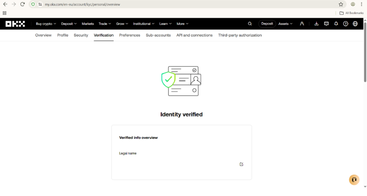The image size is (367, 196).
Task: Open the support headset chat button
Action: point(354,180)
